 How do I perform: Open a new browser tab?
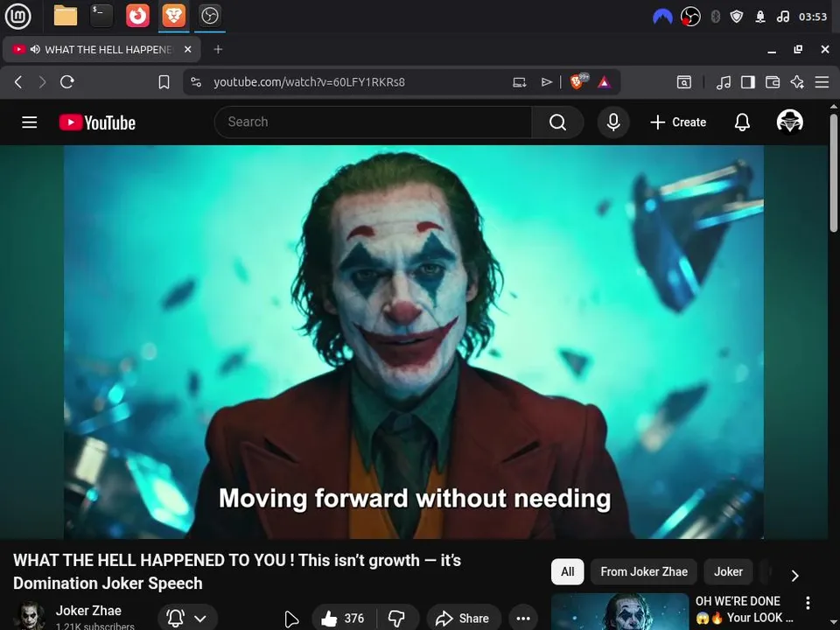[218, 49]
